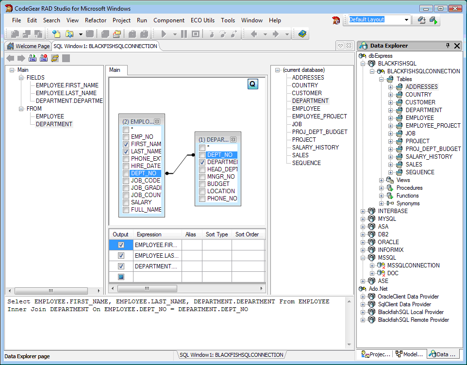The width and height of the screenshot is (467, 365).
Task: Pin the Data Explorer panel
Action: pos(448,46)
